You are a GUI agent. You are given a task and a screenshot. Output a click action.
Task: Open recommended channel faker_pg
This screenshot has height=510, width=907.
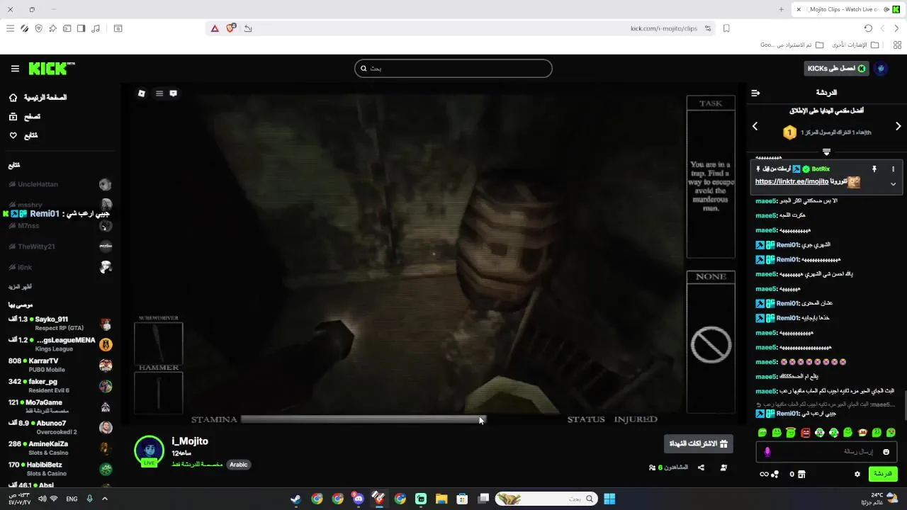pyautogui.click(x=60, y=386)
